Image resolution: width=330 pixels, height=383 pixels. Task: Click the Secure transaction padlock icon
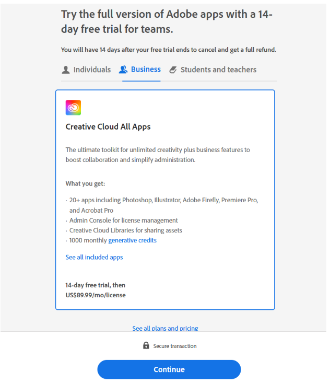click(x=146, y=345)
